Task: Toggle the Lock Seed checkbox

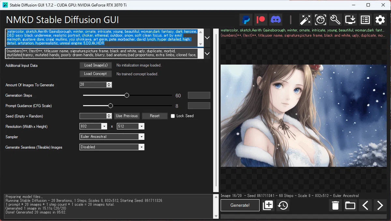Action: [x=173, y=116]
